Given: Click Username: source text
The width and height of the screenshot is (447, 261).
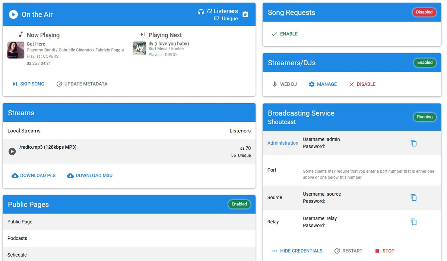Looking at the screenshot, I should pos(322,194).
